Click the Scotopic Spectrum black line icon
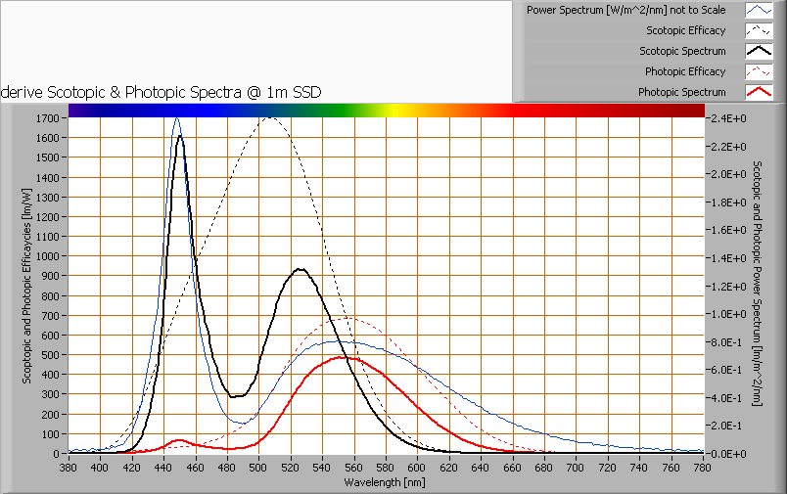 pos(759,51)
